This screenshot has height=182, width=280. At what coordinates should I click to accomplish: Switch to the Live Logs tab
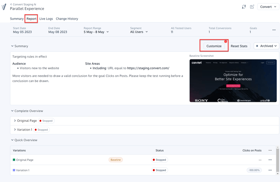[x=46, y=19]
